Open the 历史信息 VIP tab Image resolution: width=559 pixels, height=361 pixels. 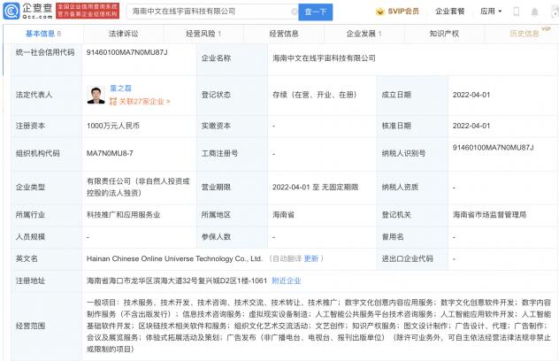click(525, 34)
